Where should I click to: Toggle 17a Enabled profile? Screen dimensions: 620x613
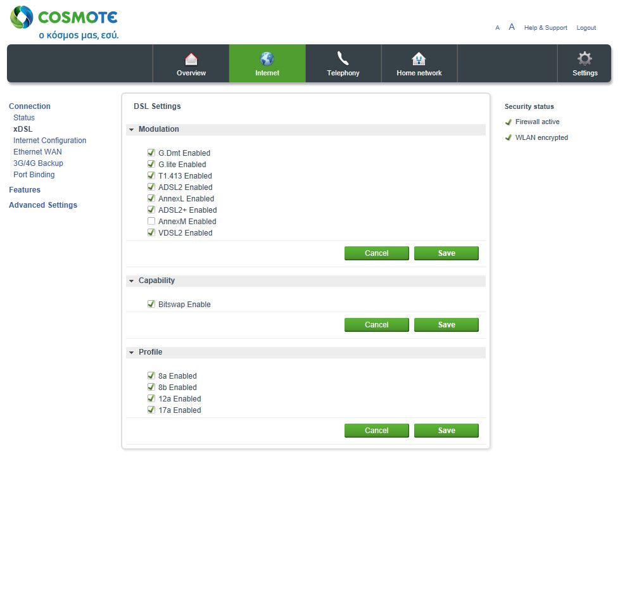click(151, 410)
